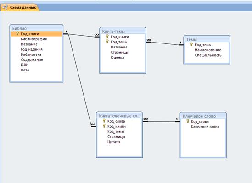Select the Книга-темы table title bar

123,31
